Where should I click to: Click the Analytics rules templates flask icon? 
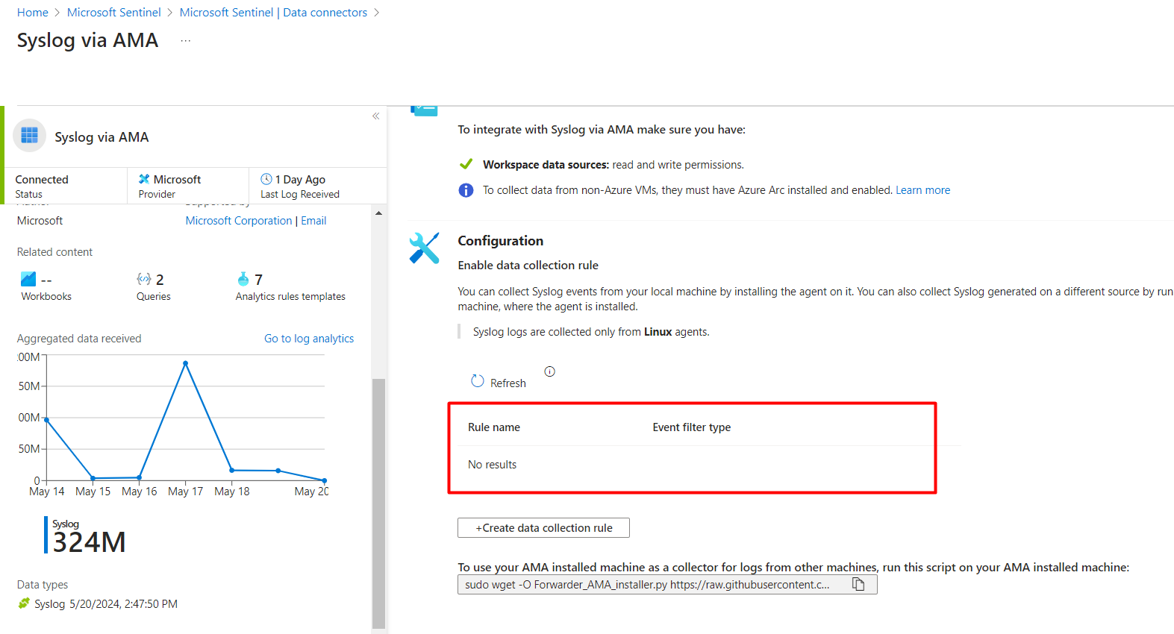click(243, 279)
